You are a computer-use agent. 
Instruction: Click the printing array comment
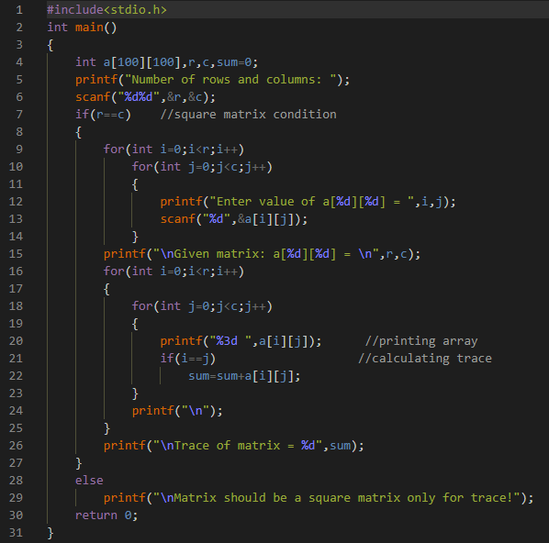click(x=421, y=341)
